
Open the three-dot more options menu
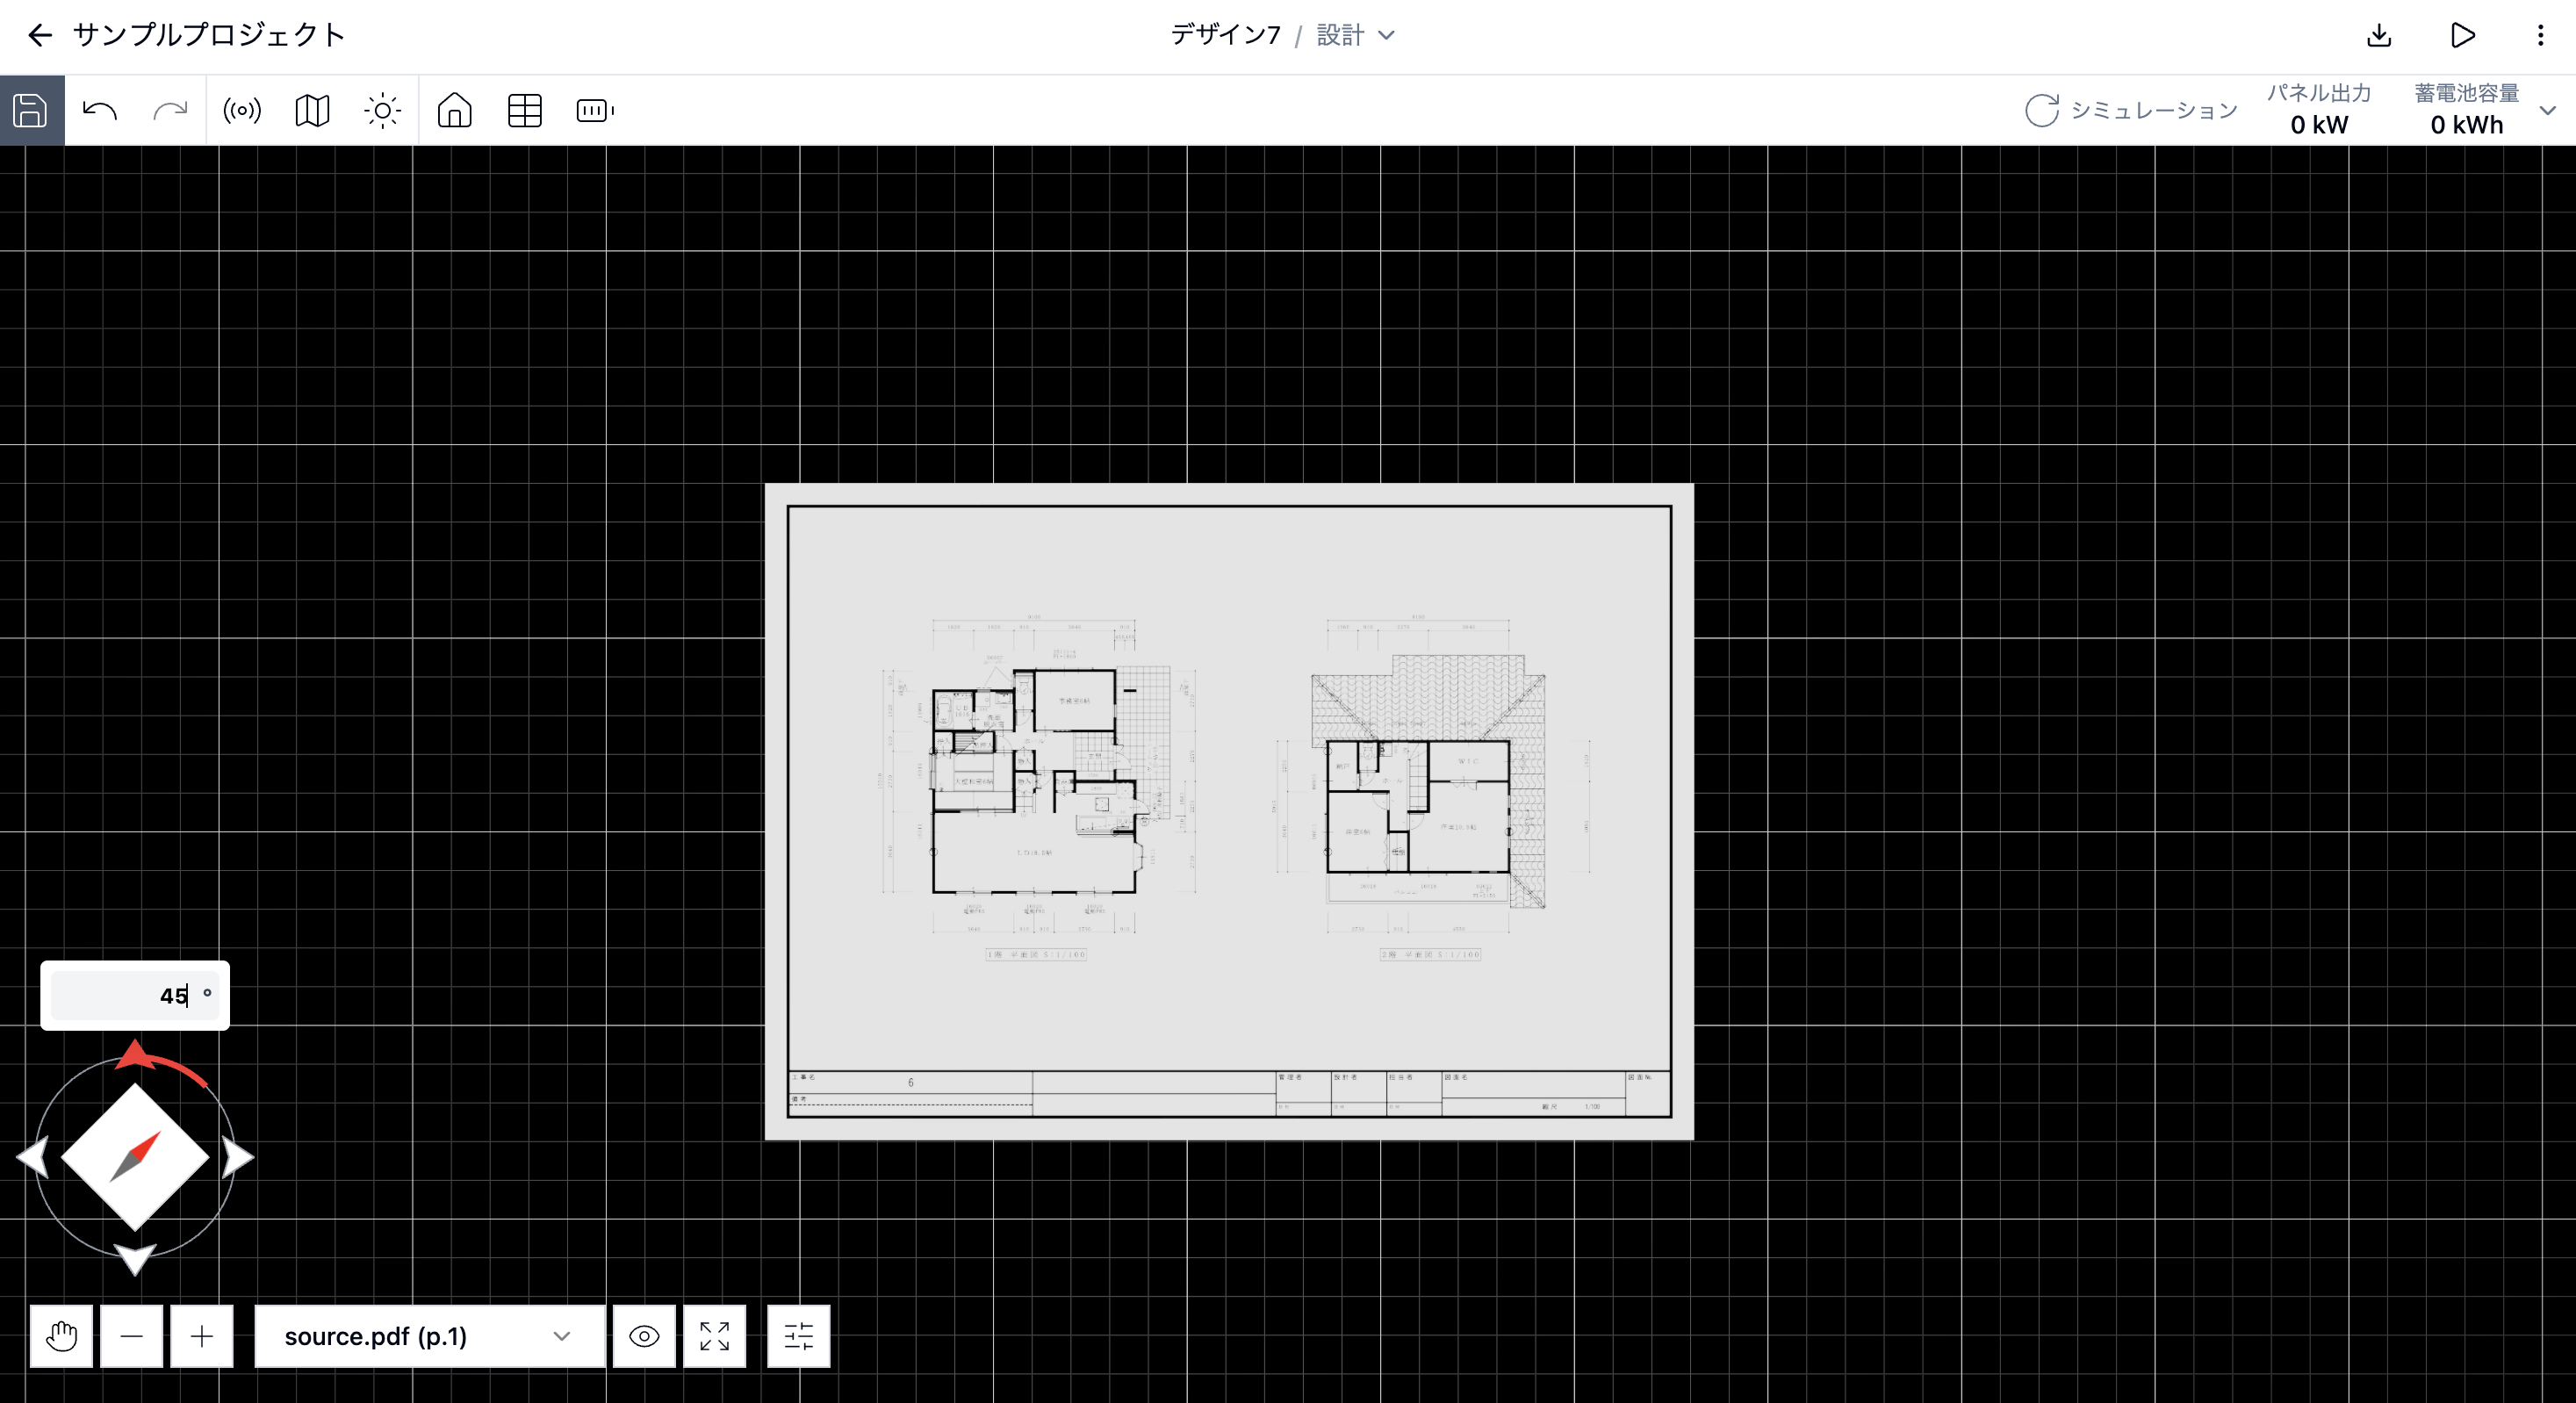click(2540, 36)
